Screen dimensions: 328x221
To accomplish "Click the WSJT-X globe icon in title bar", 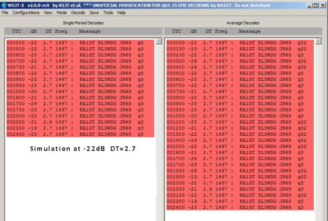I will (4, 5).
